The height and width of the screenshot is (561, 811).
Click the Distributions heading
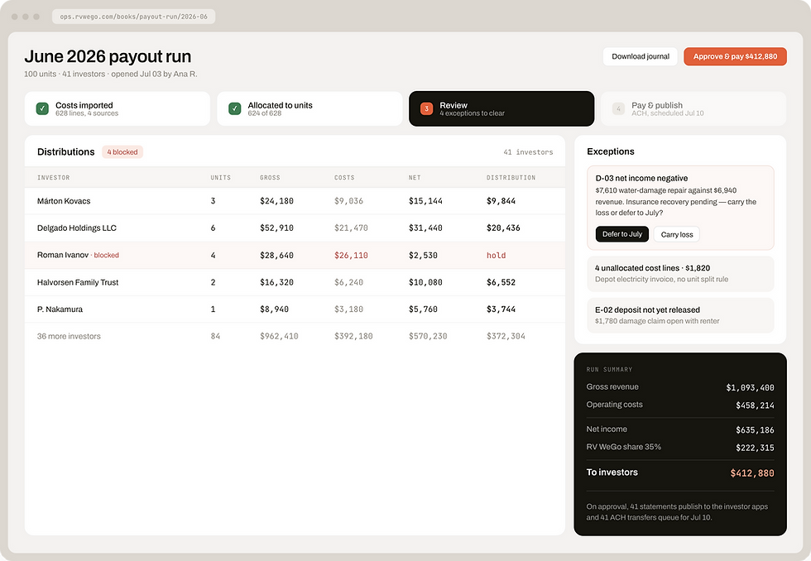coord(65,151)
